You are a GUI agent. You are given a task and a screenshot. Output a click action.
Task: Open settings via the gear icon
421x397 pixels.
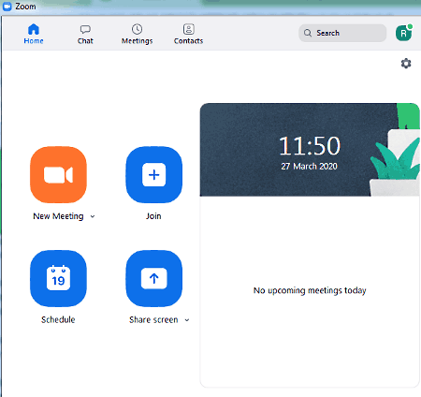coord(406,64)
